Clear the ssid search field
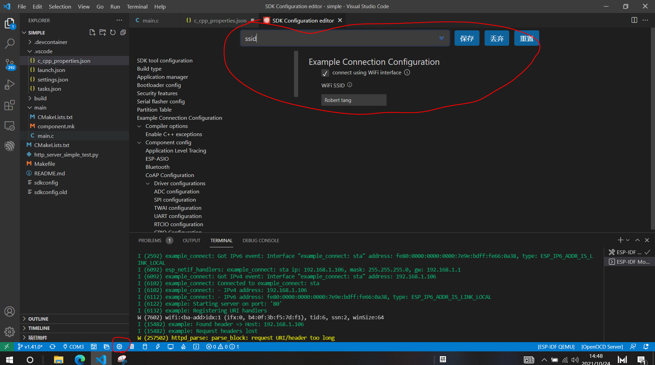Image resolution: width=655 pixels, height=365 pixels. coord(442,38)
